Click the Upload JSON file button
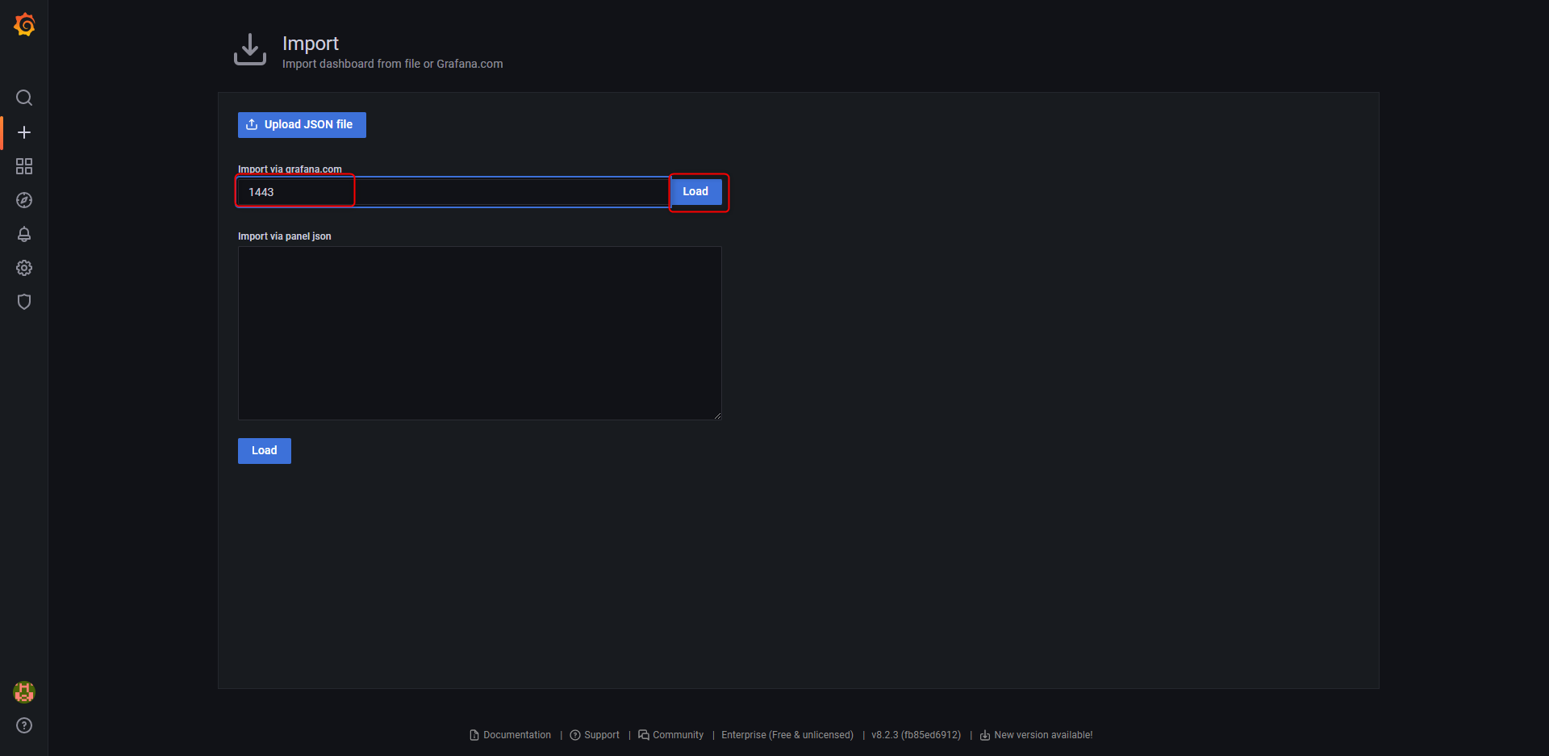1549x756 pixels. click(x=302, y=125)
